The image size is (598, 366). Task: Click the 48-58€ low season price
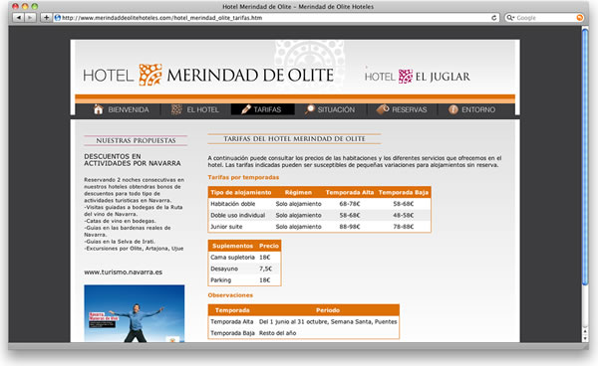click(x=404, y=216)
